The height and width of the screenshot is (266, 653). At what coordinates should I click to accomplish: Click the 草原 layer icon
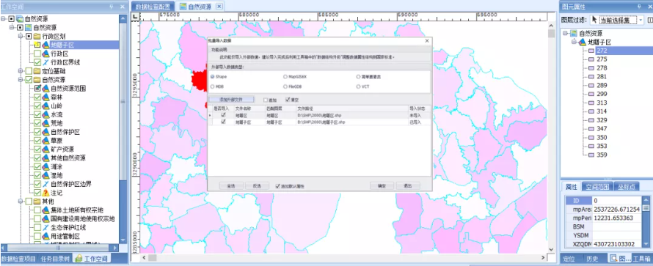(45, 141)
